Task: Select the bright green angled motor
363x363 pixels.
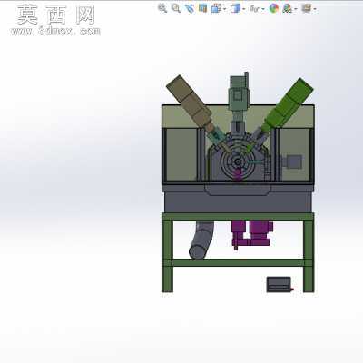Action: (288, 104)
